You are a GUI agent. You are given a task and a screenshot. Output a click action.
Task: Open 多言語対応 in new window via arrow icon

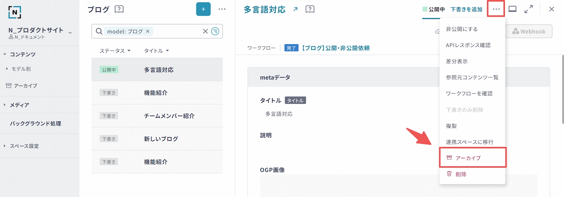tap(295, 9)
